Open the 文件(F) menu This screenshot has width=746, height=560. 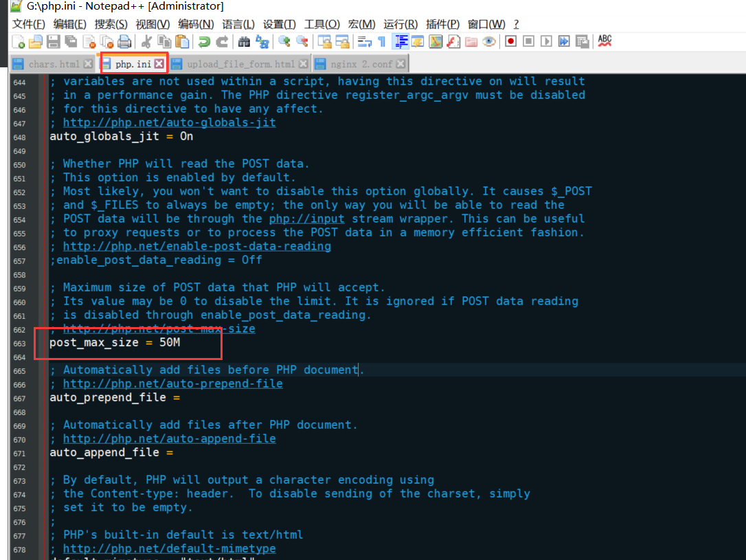click(29, 24)
